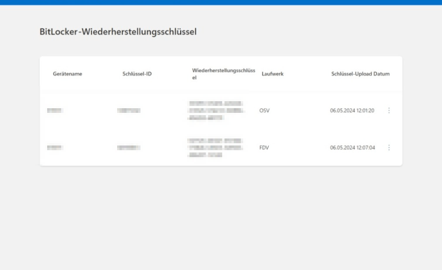Select the FDV drive cell
Screen dimensions: 442x270
(264, 147)
